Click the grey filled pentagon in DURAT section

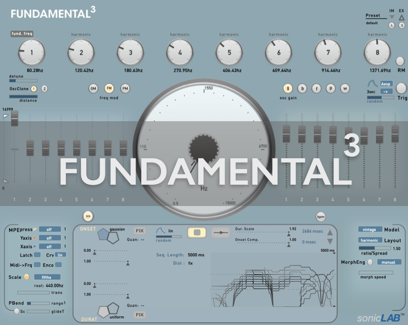pos(103,312)
